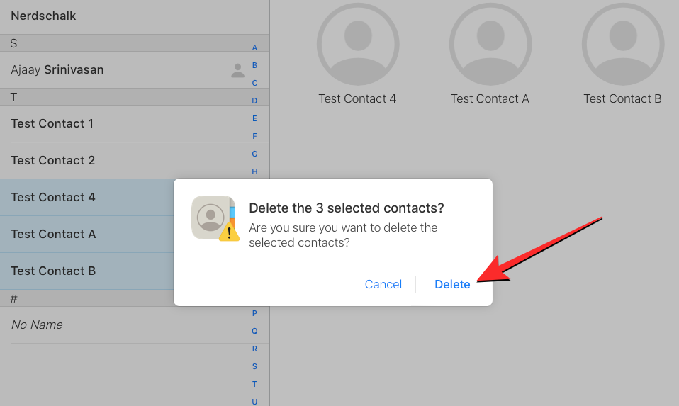Jump to letter T in index

pos(254,384)
